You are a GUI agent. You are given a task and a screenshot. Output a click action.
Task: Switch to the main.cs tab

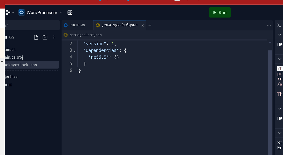(x=77, y=25)
